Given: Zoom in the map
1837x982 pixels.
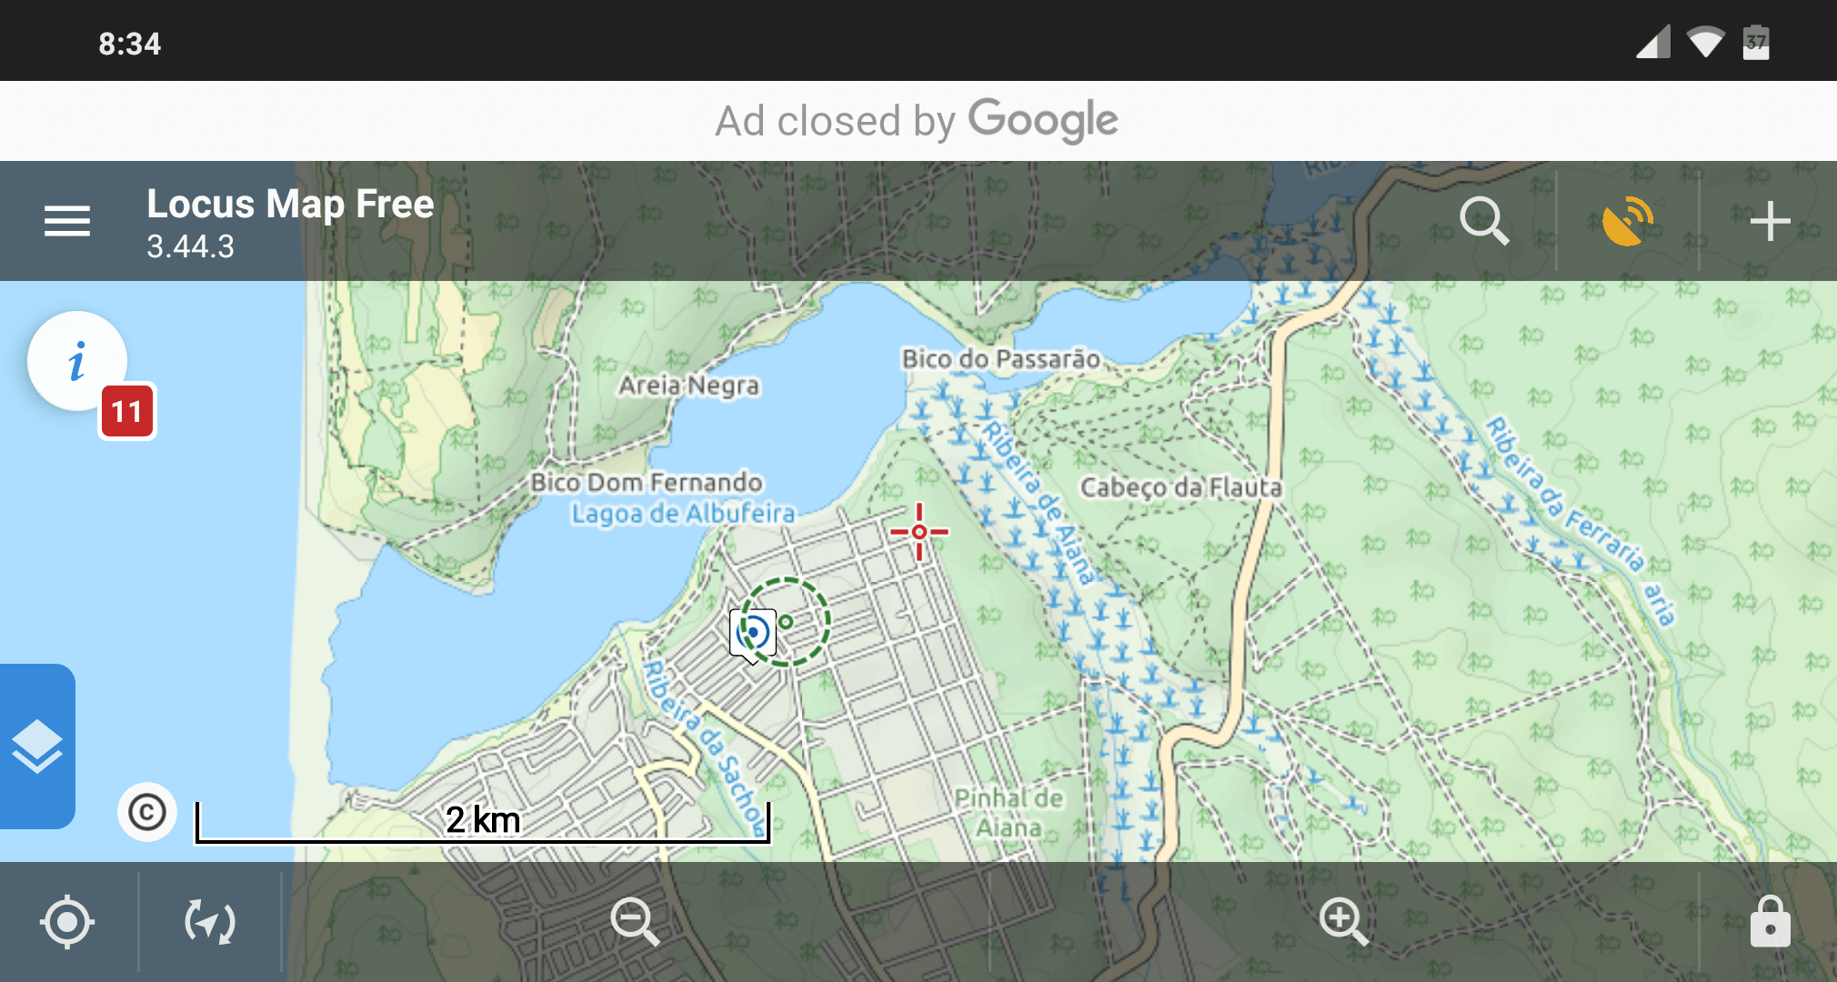Looking at the screenshot, I should coord(1343,922).
